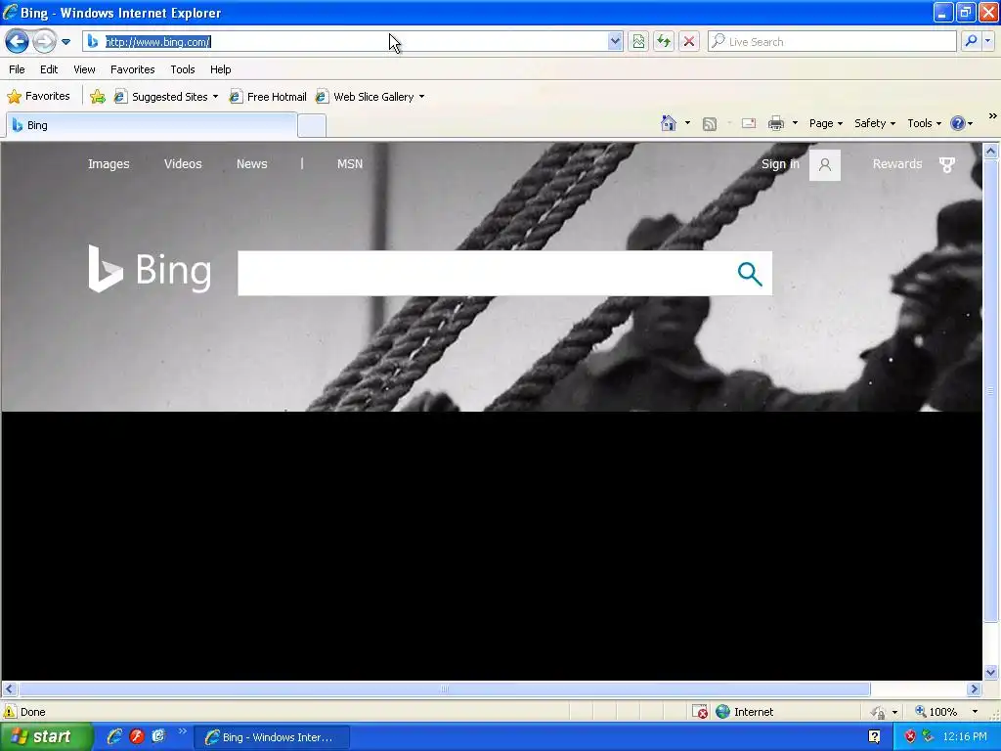Open the Recent Pages dropdown arrow
This screenshot has height=751, width=1001.
pos(65,42)
